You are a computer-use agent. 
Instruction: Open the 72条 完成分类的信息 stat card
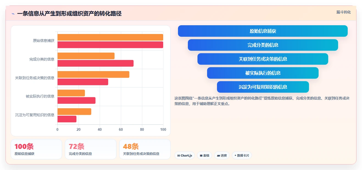[x=91, y=149]
